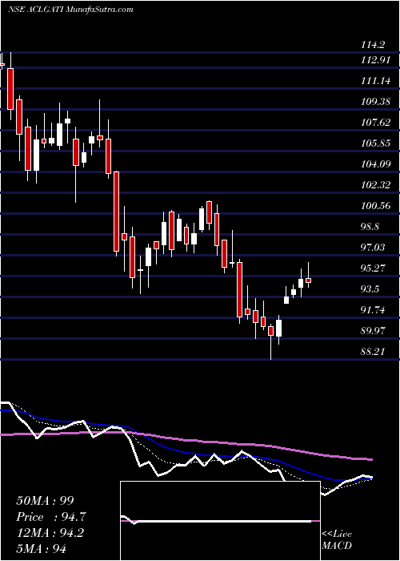
Task: Click the NSE ACLGATI MunafaSutra.com title text
Action: tap(70, 10)
